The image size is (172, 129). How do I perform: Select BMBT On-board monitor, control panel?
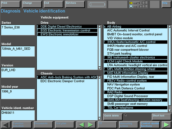[x=135, y=34]
